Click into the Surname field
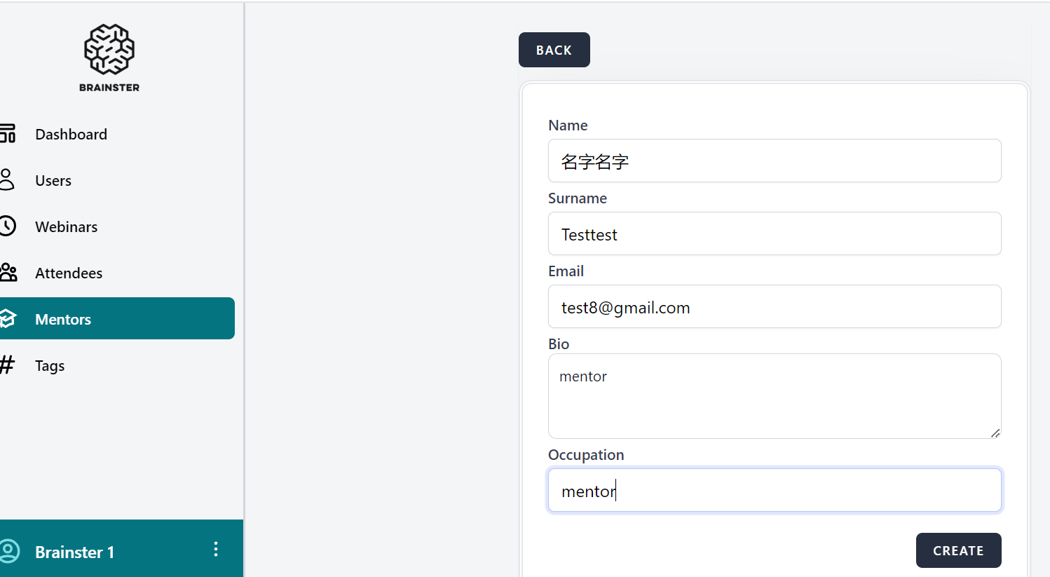 [x=774, y=234]
